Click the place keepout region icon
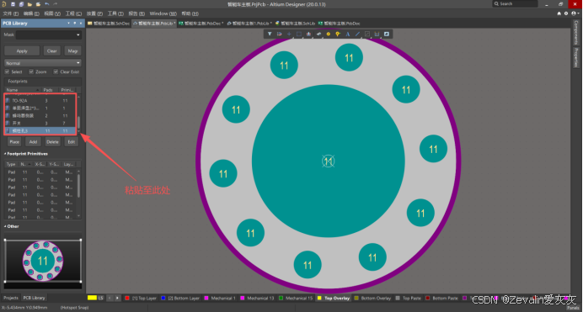 (367, 34)
